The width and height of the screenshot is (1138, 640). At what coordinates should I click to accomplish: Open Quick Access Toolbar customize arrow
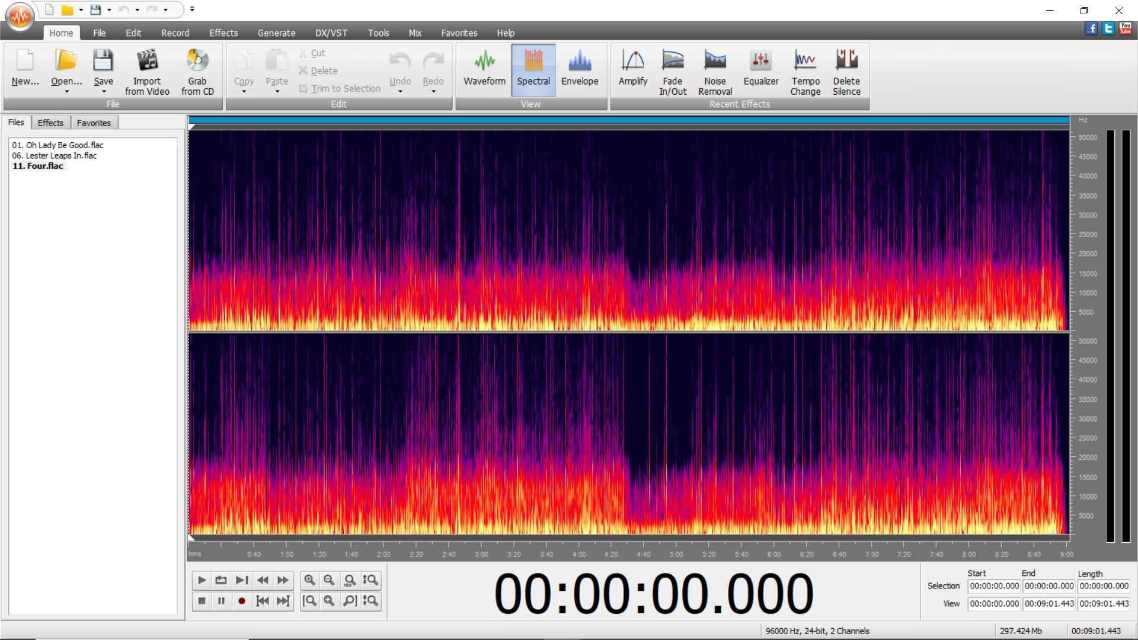pyautogui.click(x=192, y=9)
